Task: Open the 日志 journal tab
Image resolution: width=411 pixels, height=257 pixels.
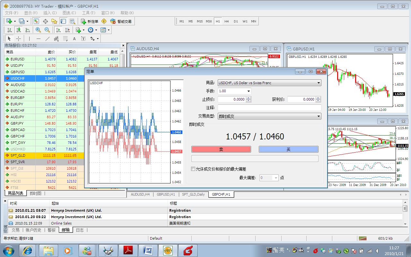Action: pos(80,230)
